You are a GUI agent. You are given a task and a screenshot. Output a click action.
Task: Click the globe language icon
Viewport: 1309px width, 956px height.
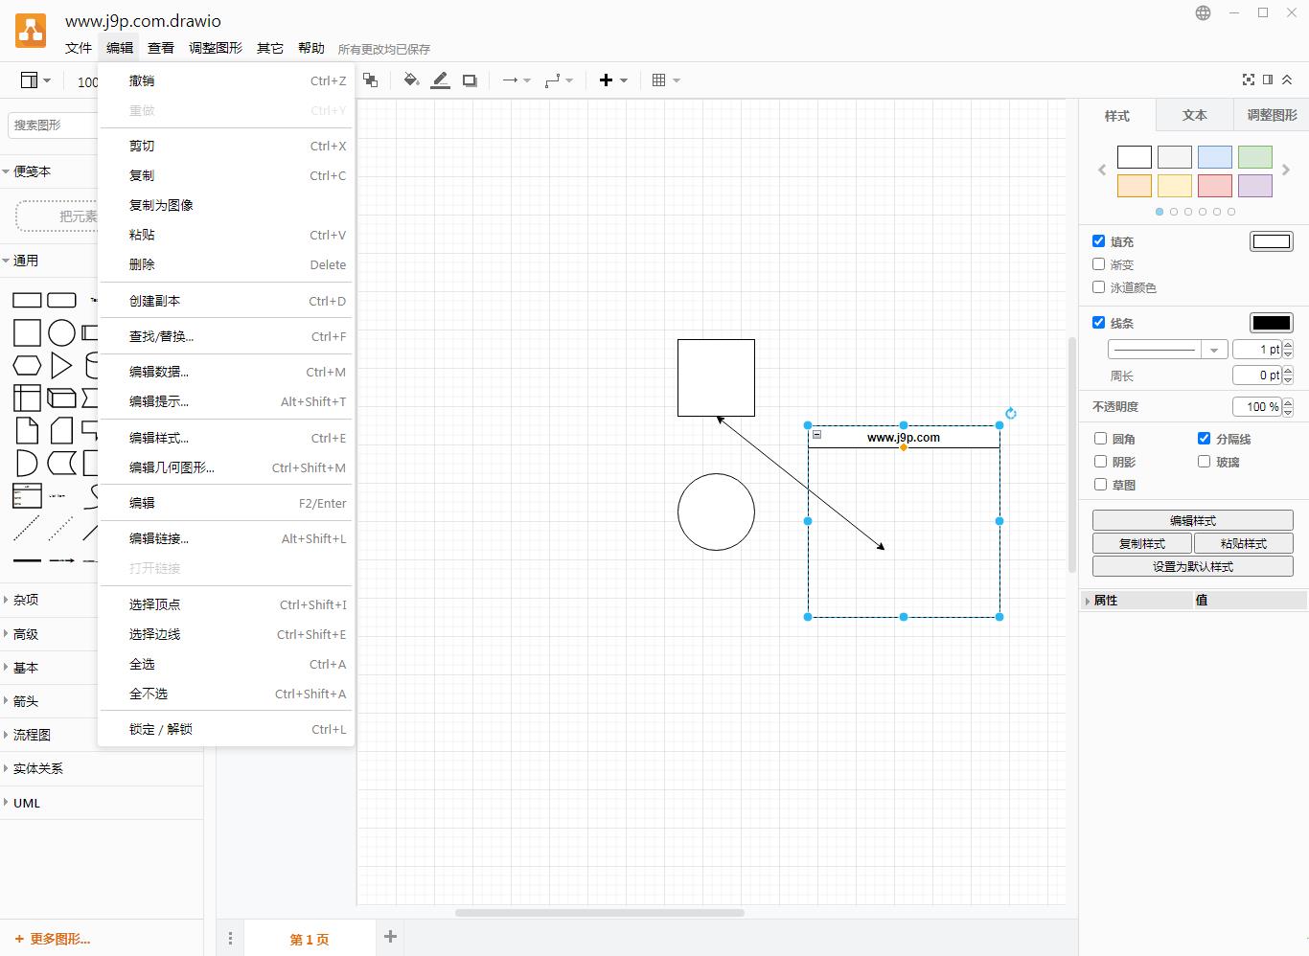(1203, 13)
